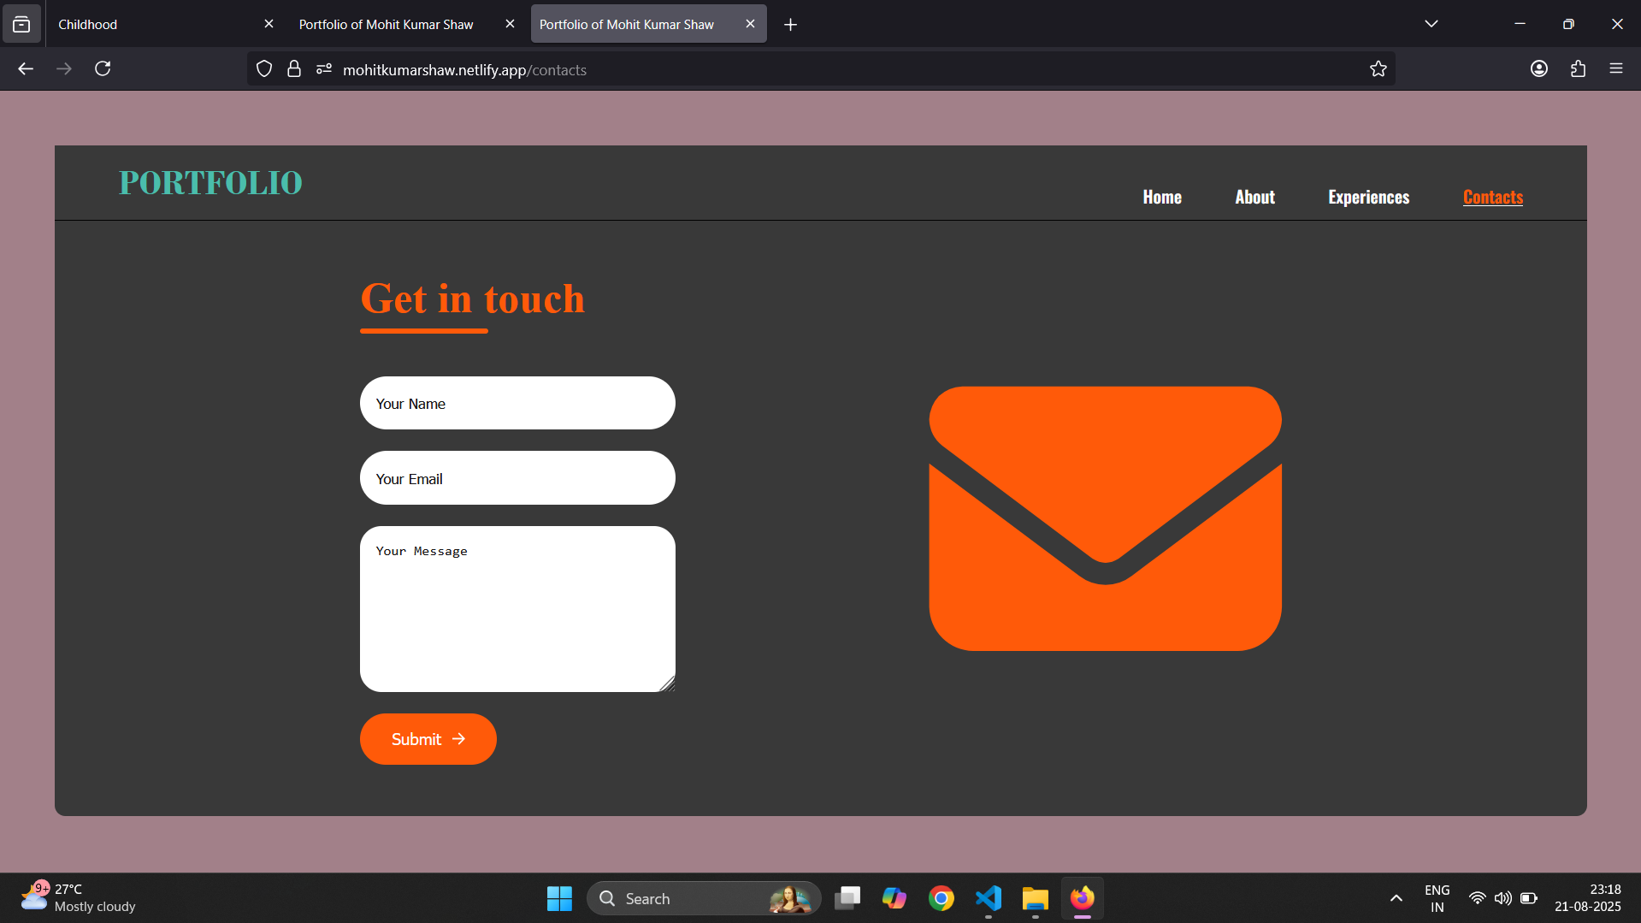
Task: Click the tracking protection shield icon
Action: pos(264,69)
